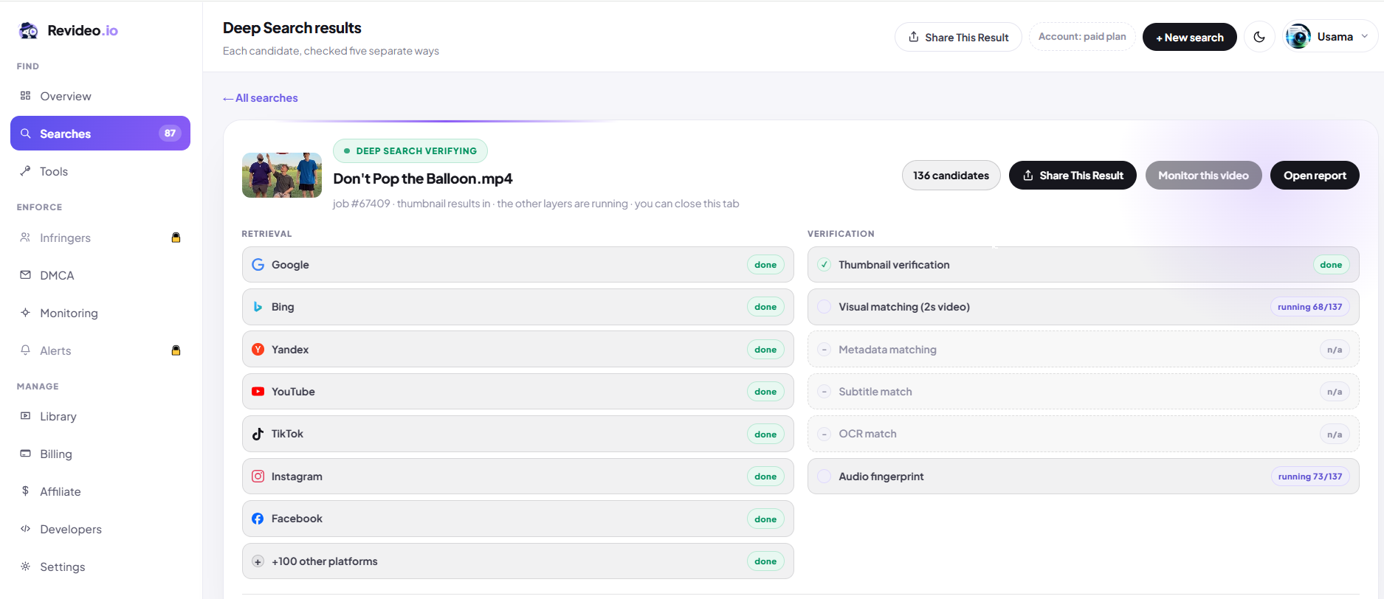Screen dimensions: 1384x599
Task: Click the Facebook logo icon
Action: 258,519
